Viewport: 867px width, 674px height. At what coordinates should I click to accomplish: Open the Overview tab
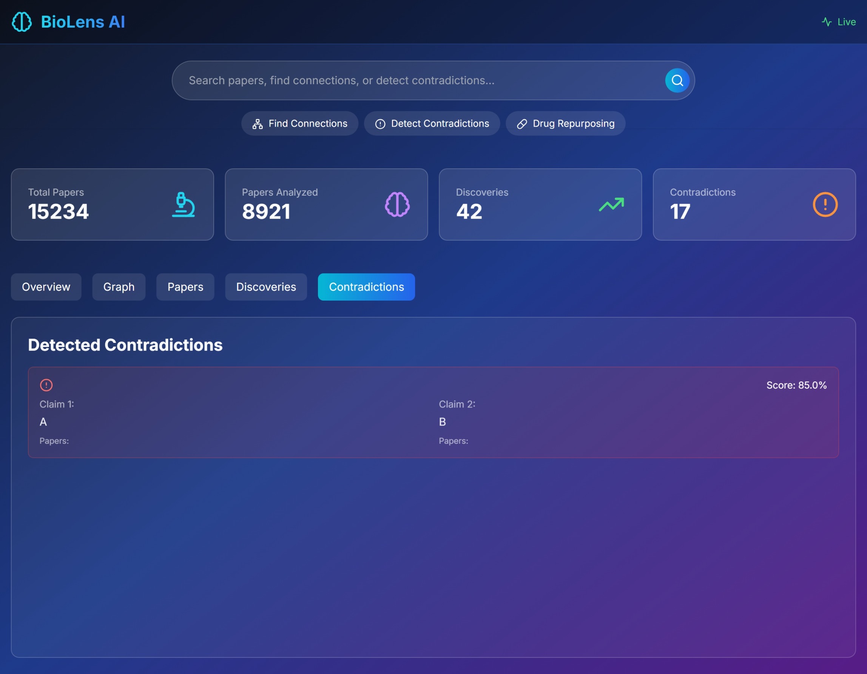[46, 287]
